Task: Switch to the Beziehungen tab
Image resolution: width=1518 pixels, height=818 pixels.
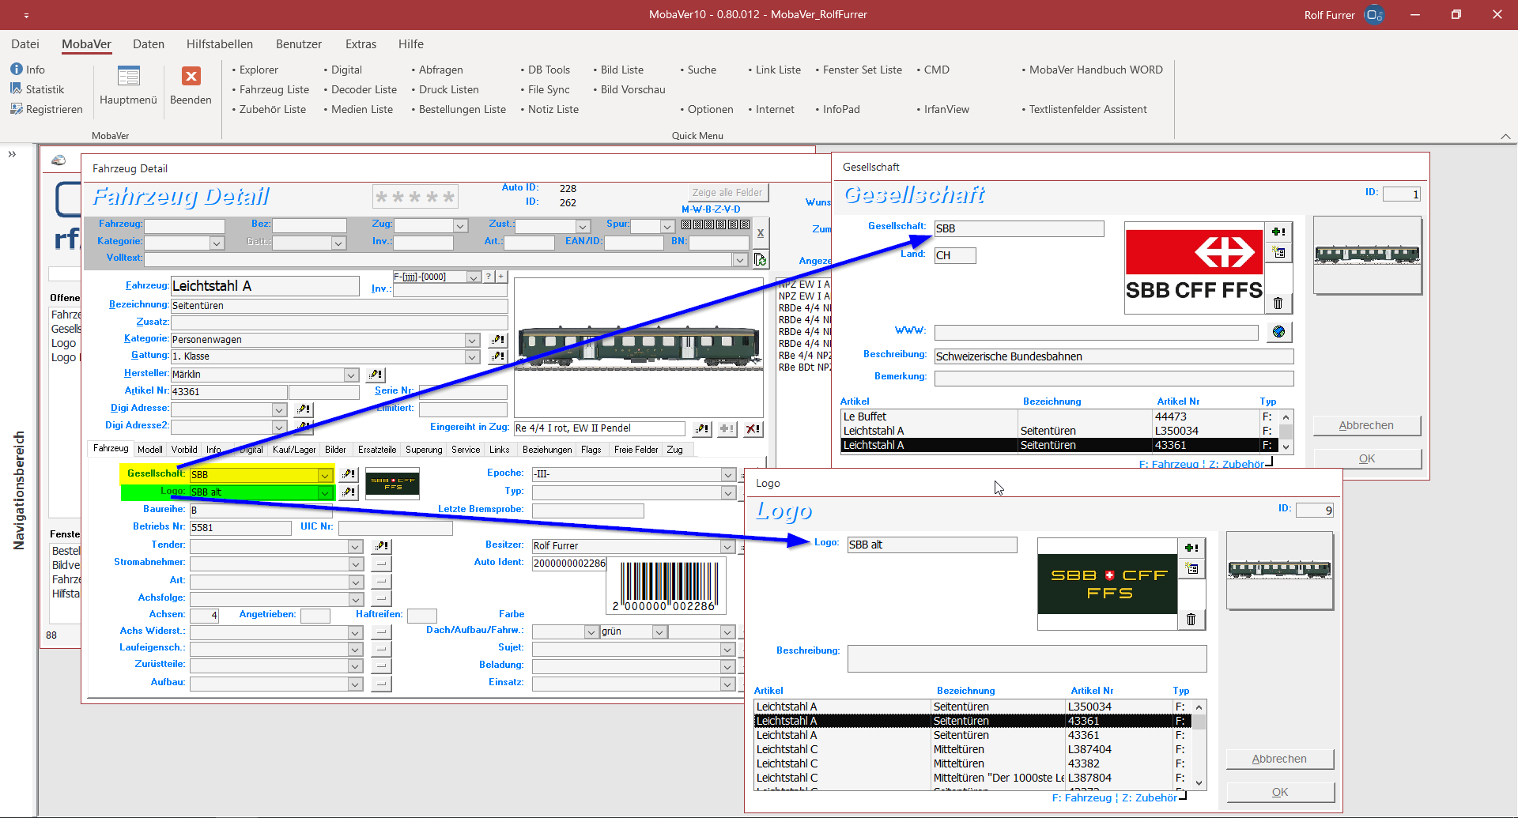Action: [x=547, y=450]
